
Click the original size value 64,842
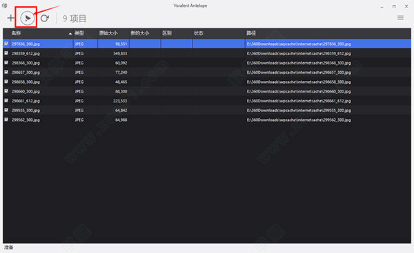pos(121,111)
